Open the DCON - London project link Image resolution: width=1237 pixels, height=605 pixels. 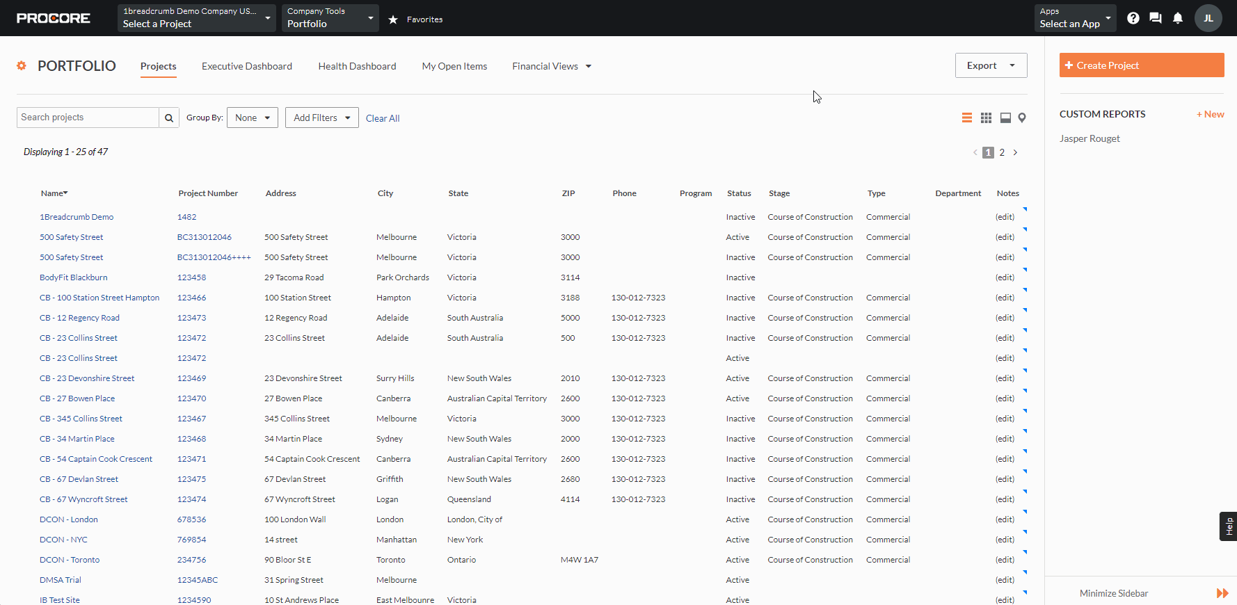pyautogui.click(x=69, y=519)
